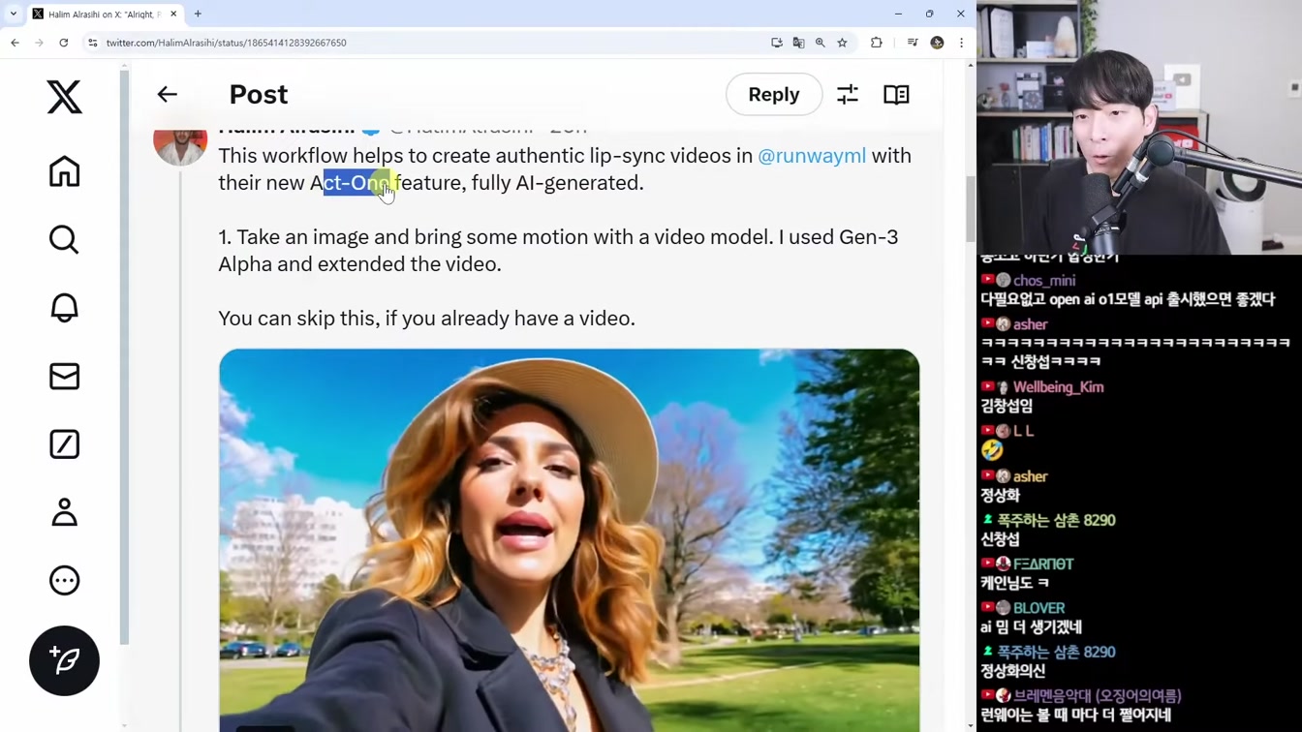
Task: Open More circle menu in the sidebar
Action: pos(65,580)
